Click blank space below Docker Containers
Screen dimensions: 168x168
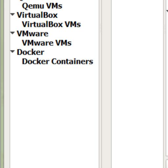coord(55,109)
